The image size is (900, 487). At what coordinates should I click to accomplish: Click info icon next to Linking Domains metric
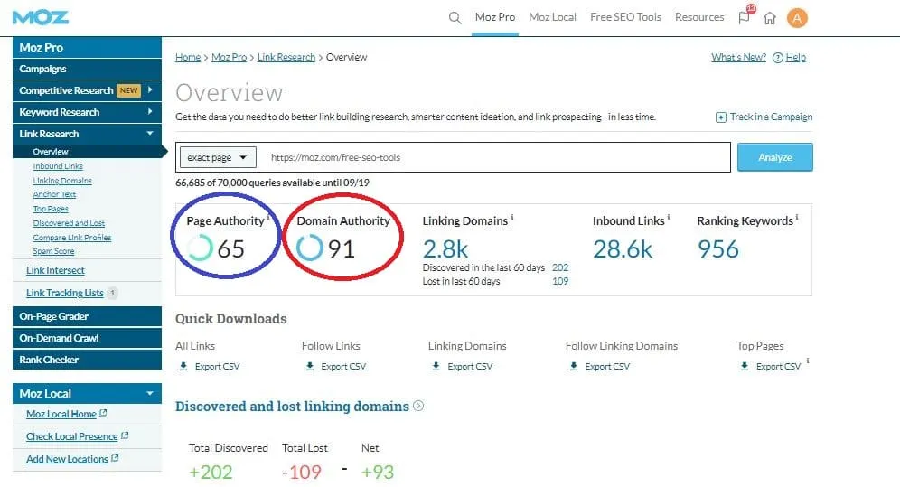point(512,218)
